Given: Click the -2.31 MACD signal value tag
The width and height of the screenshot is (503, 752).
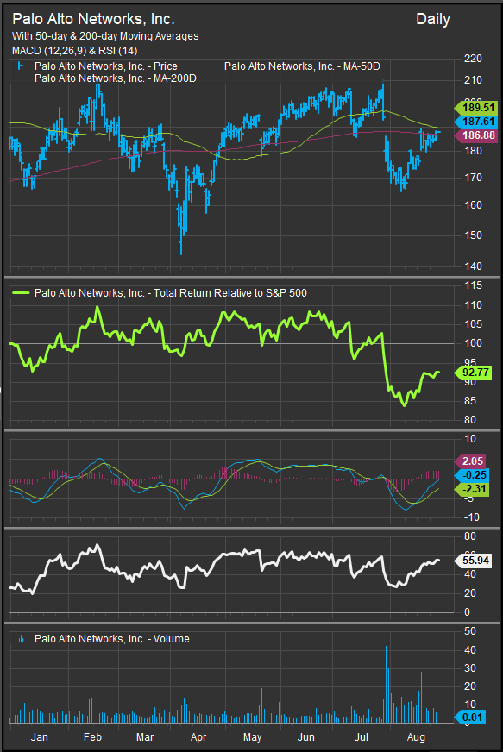Looking at the screenshot, I should click(x=472, y=489).
